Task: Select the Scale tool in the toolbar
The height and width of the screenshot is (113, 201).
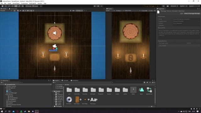Action: click(13, 6)
